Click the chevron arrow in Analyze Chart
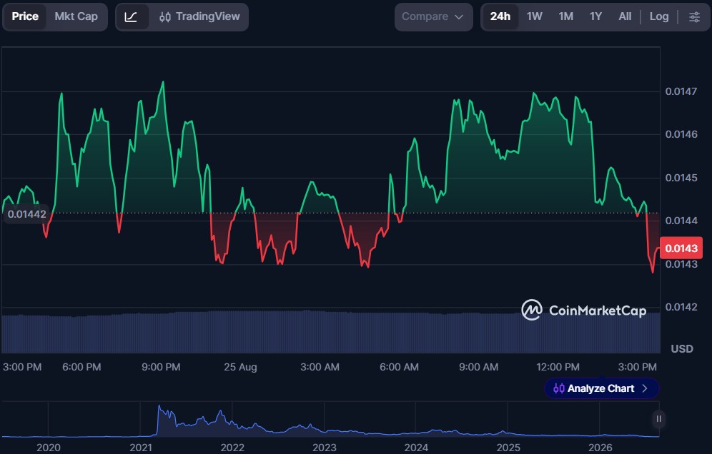 pos(644,389)
